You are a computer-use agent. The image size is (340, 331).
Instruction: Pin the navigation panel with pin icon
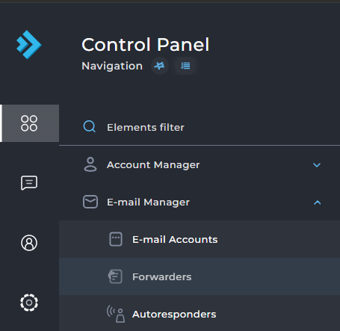tap(160, 66)
